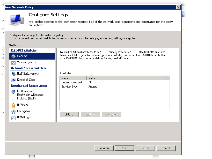The image size is (212, 159).
Task: Close the New Network Policy dialog
Action: (x=178, y=7)
